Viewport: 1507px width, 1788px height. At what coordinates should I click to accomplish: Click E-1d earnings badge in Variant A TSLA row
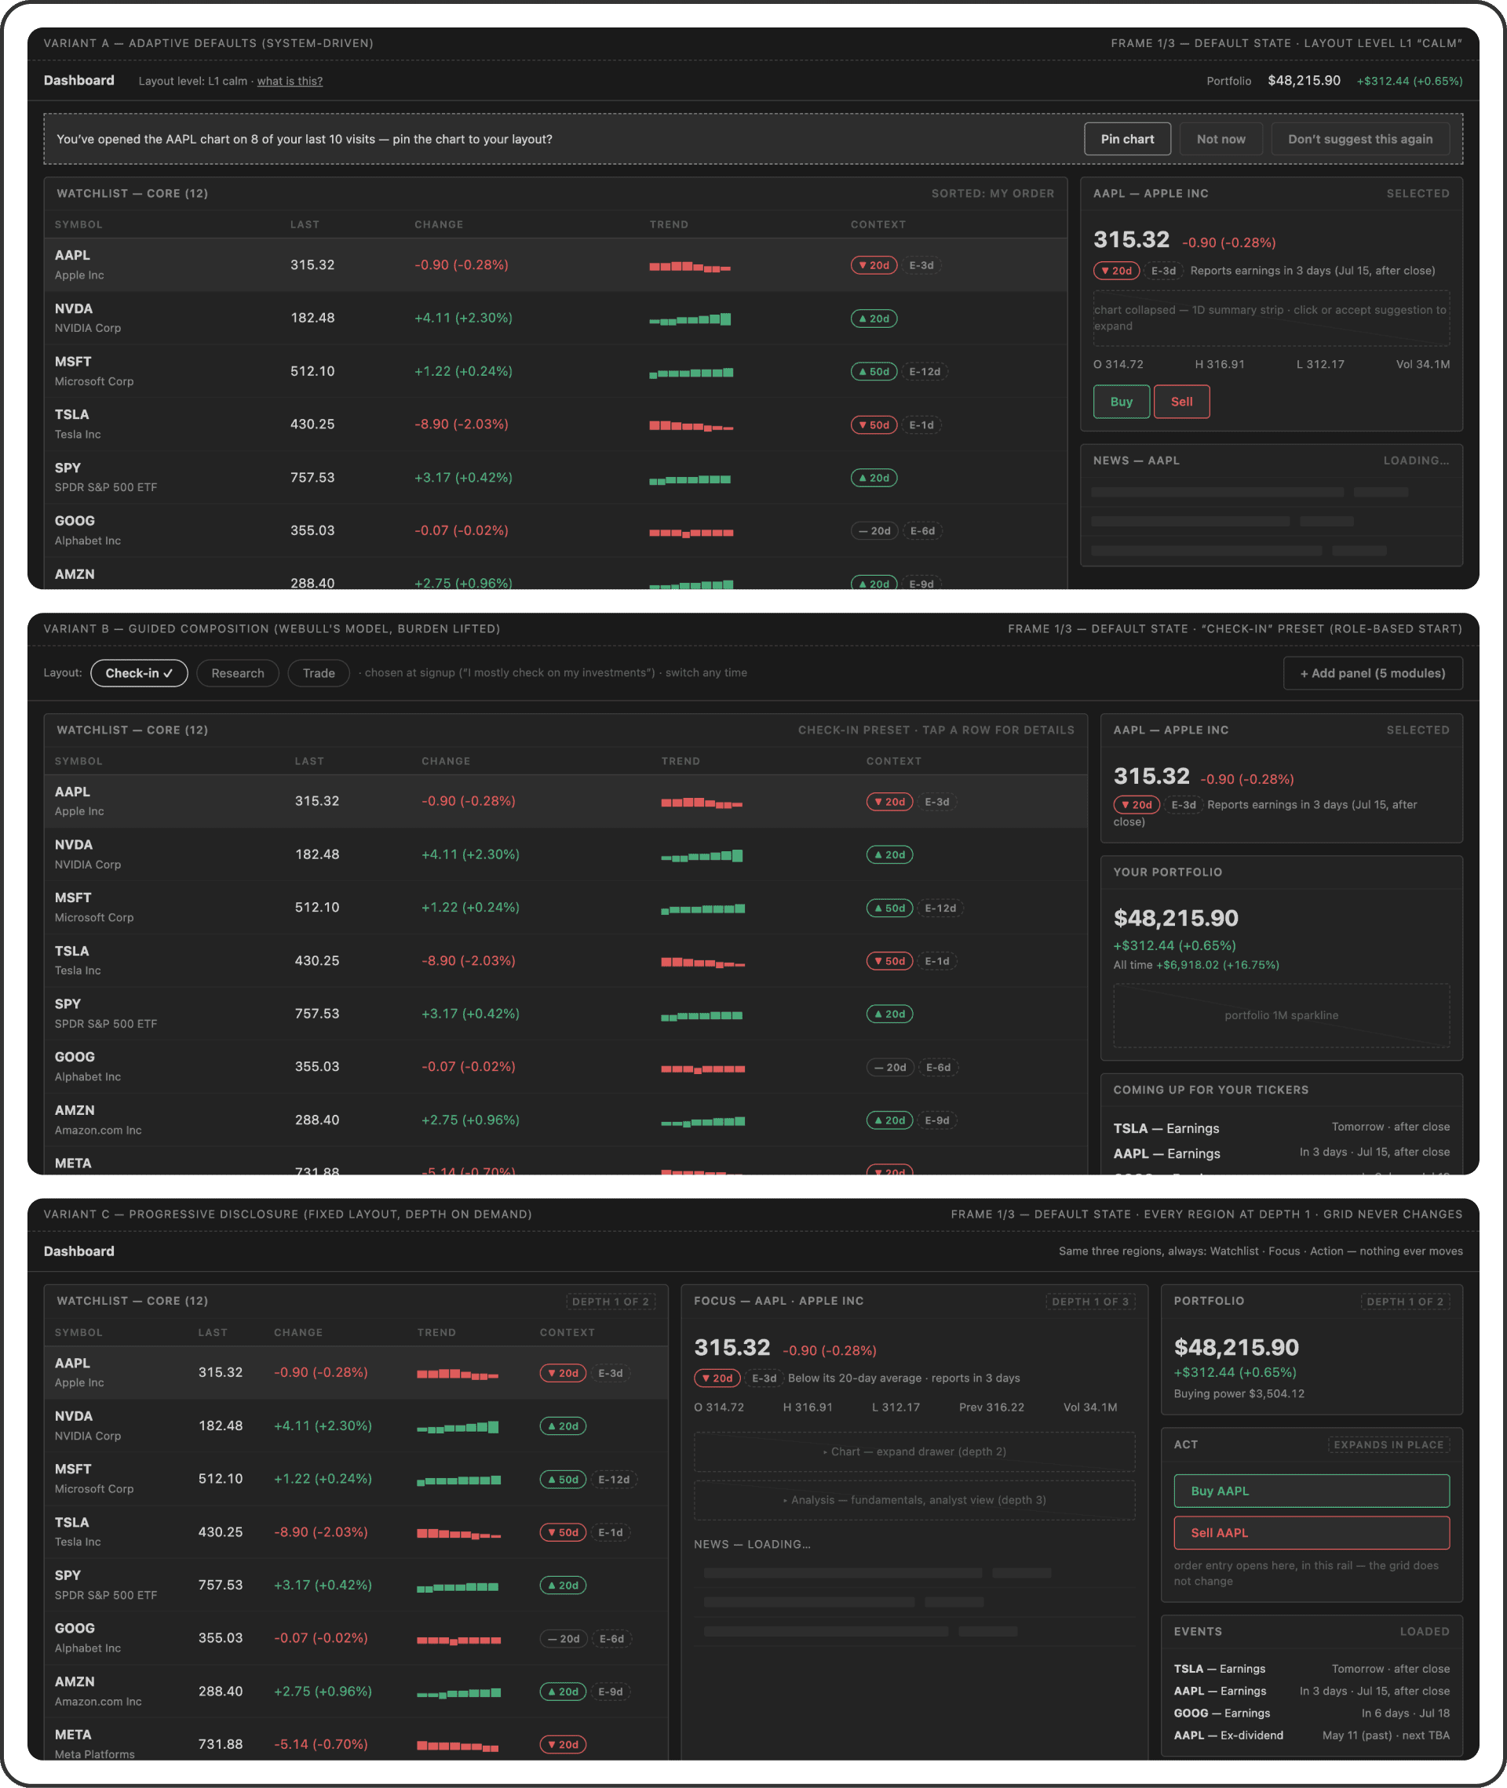921,424
